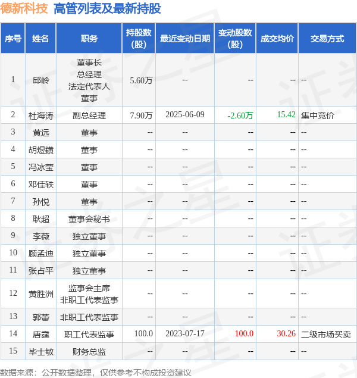Click 独立董事 in 张占平's row
357x378 pixels.
point(89,271)
